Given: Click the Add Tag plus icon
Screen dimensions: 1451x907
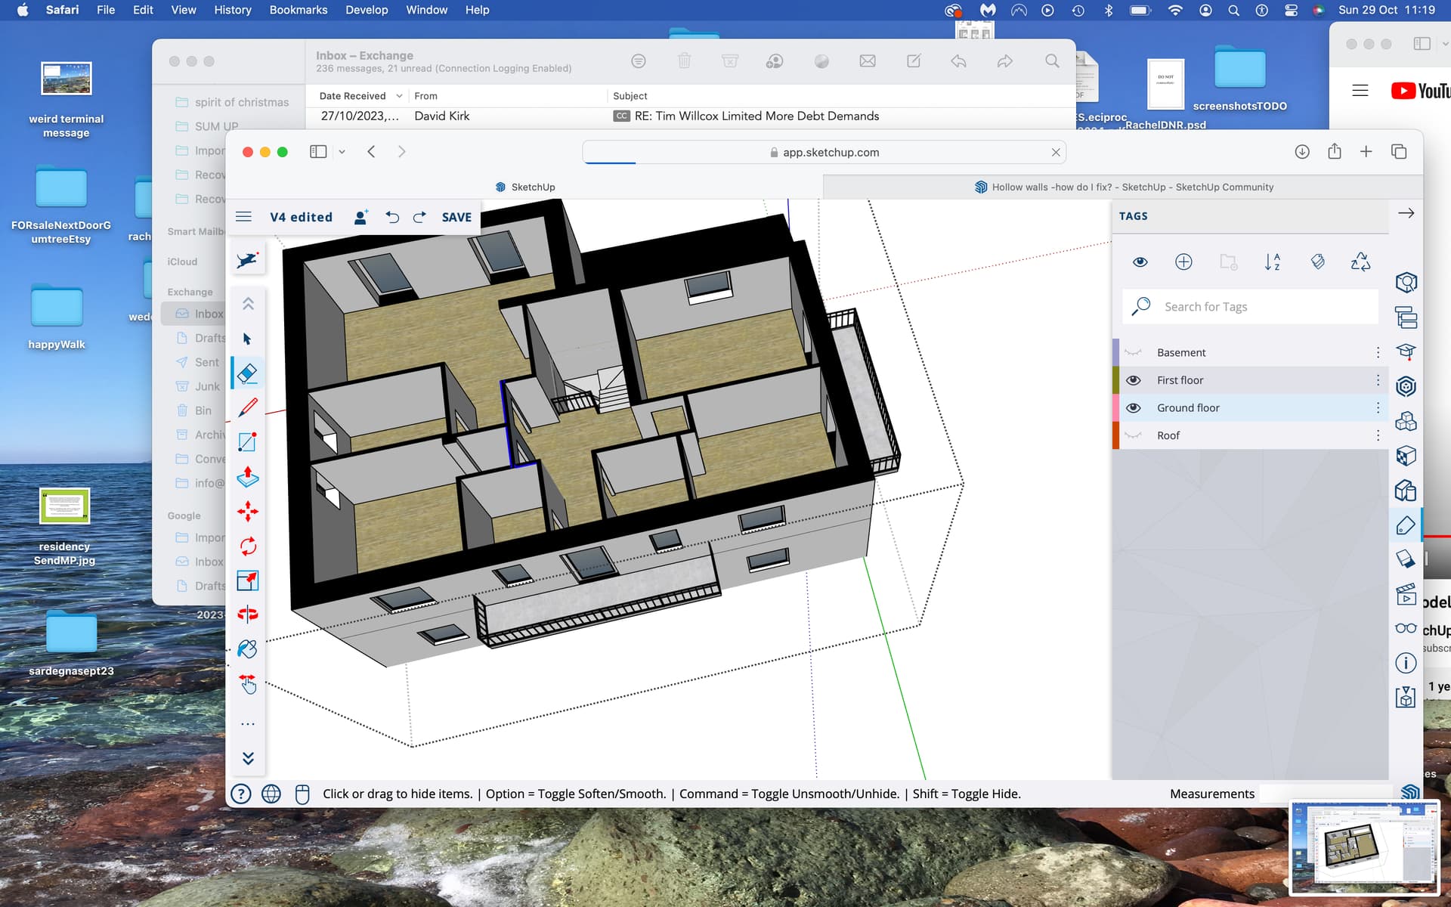Looking at the screenshot, I should (1183, 262).
